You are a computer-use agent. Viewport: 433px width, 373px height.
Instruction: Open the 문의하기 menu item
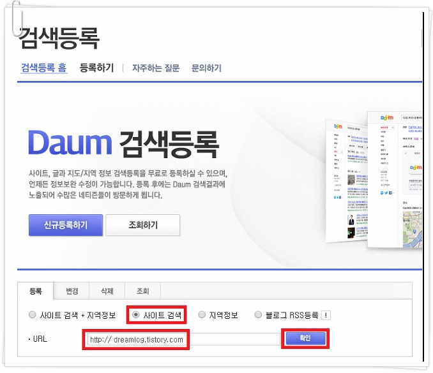[x=206, y=68]
